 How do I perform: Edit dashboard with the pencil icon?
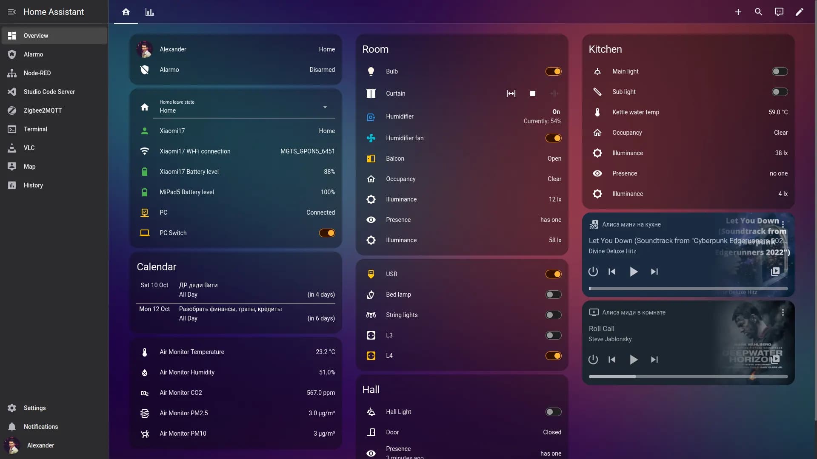799,12
